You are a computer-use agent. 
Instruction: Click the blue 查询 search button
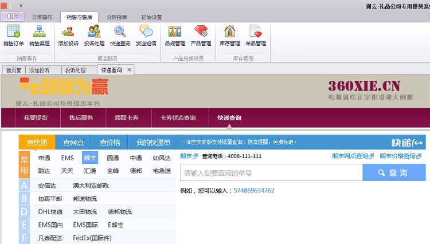click(x=394, y=172)
